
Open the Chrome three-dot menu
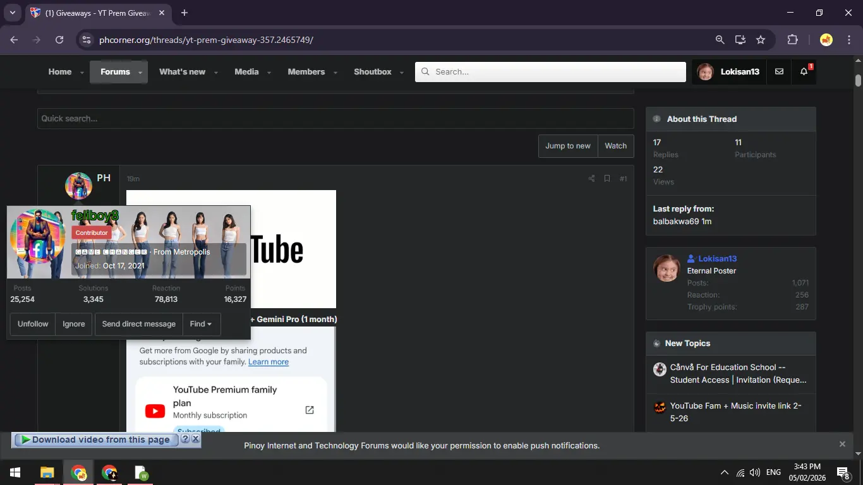[x=848, y=40]
